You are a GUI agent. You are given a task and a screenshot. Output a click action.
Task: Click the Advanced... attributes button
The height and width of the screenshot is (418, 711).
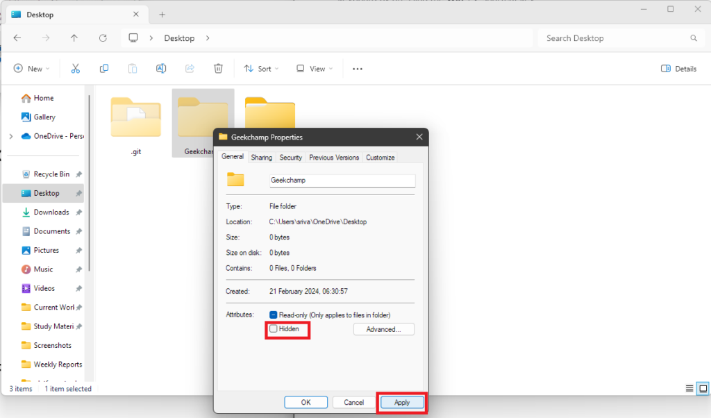tap(383, 329)
